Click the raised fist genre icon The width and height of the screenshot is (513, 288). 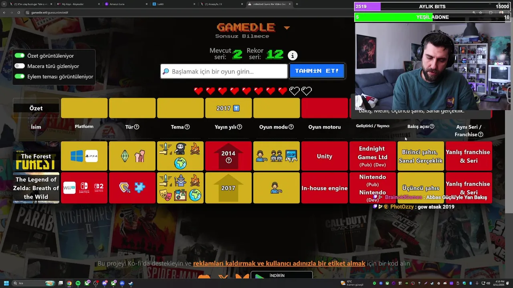tap(139, 156)
